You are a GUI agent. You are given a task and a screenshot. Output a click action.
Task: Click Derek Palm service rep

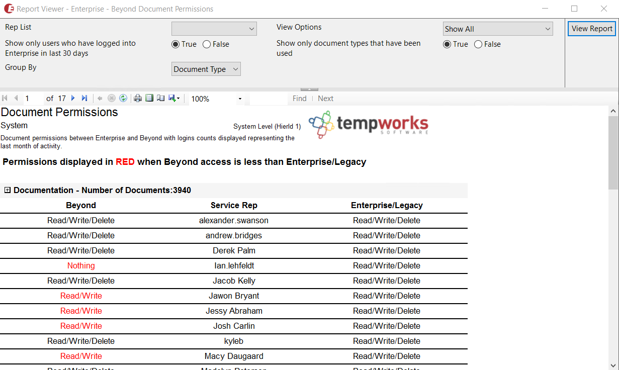pos(234,250)
